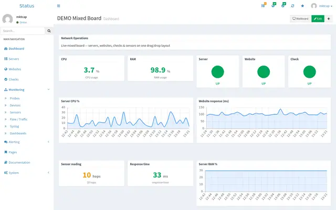Click the System gears icon

6,173
